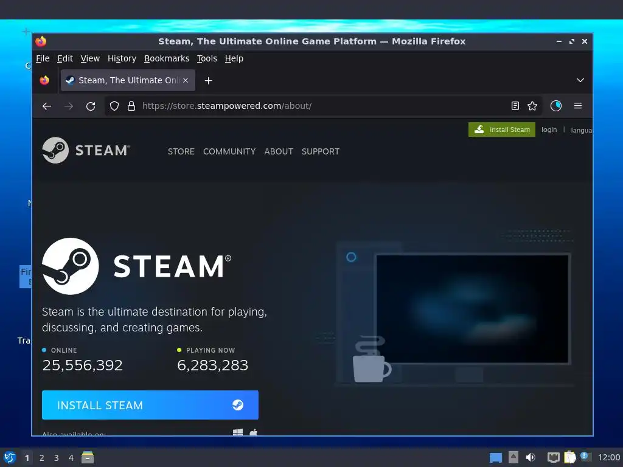The width and height of the screenshot is (623, 467).
Task: Toggle reader view in address bar
Action: pyautogui.click(x=515, y=106)
